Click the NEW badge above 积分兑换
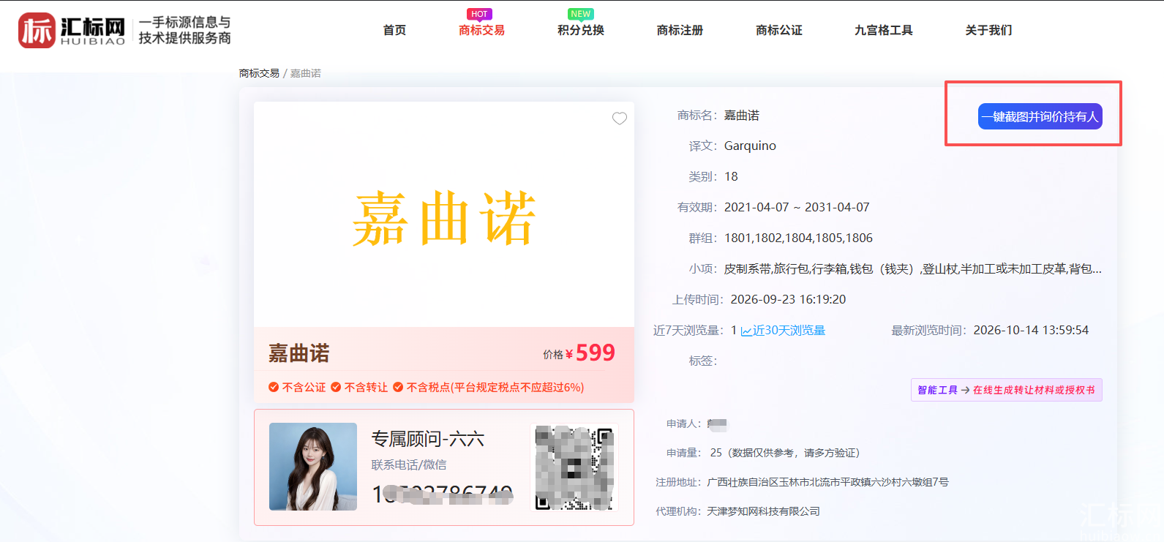Image resolution: width=1164 pixels, height=542 pixels. [x=581, y=14]
